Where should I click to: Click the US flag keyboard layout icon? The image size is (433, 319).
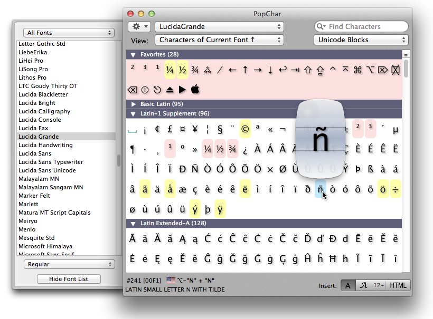coord(171,281)
